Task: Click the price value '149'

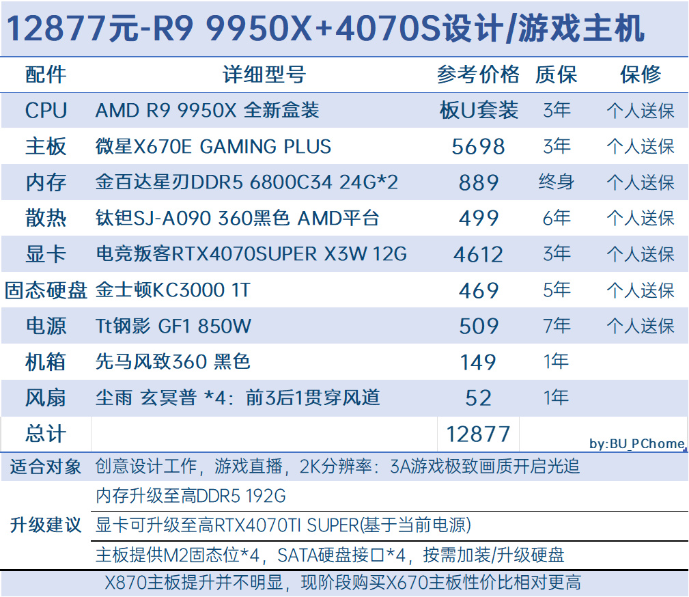Action: point(479,363)
